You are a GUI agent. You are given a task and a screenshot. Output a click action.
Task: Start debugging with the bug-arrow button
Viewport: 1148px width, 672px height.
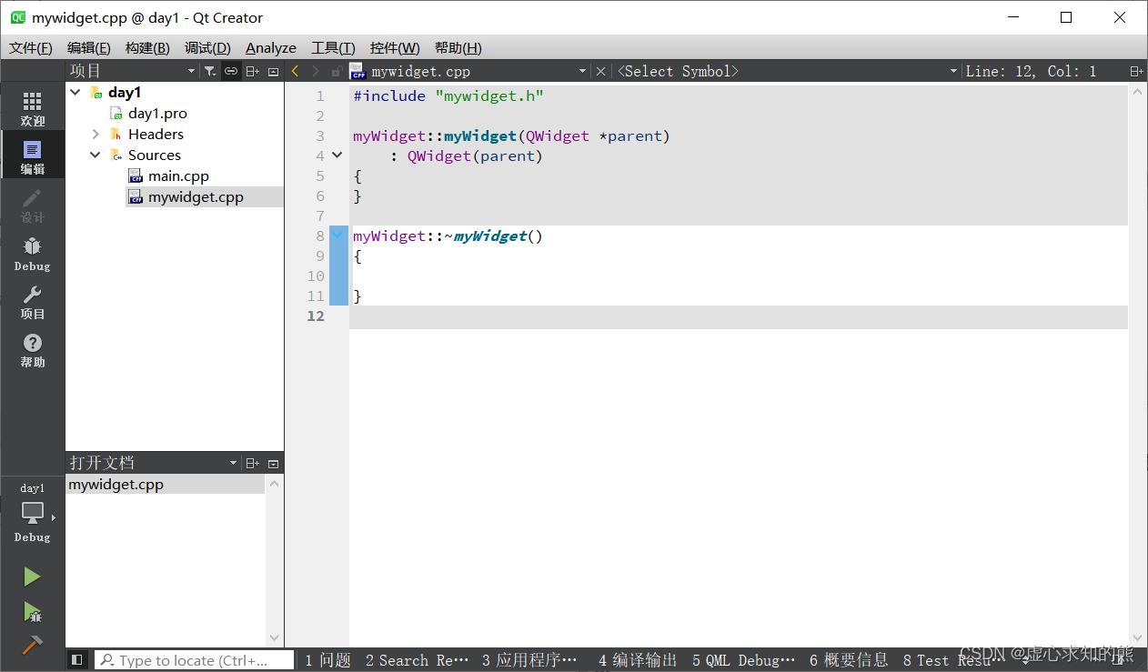click(32, 611)
